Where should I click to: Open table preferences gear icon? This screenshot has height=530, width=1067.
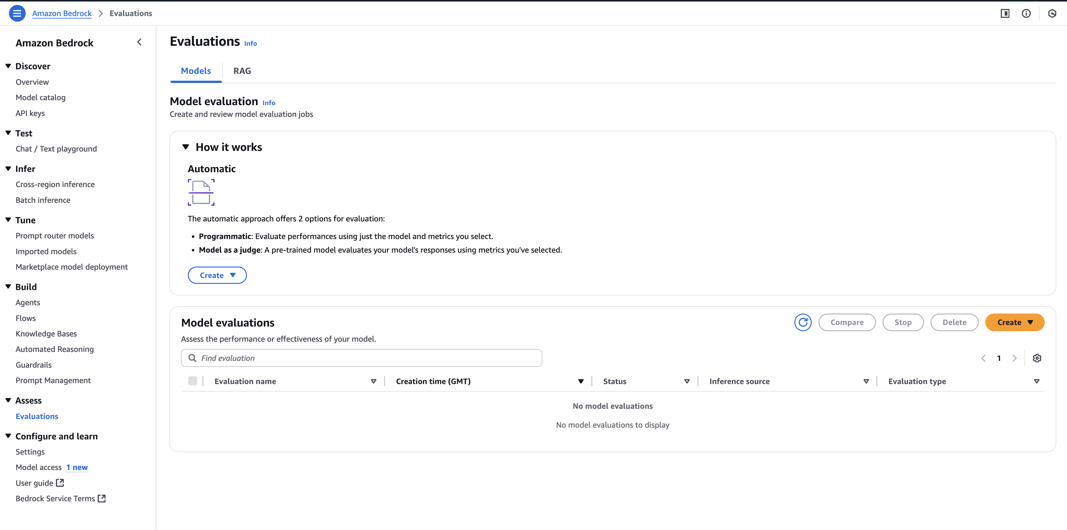(1037, 358)
